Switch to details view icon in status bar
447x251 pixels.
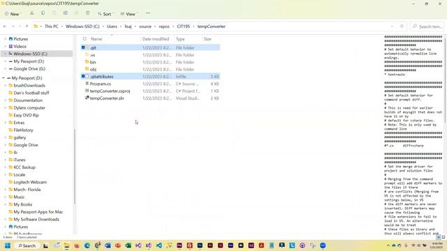point(439,237)
